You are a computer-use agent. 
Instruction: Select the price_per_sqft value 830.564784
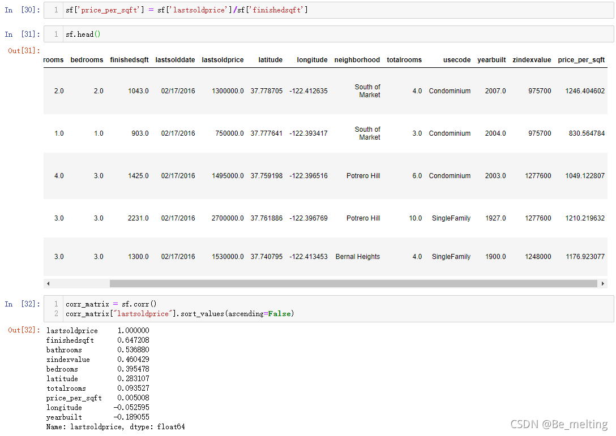click(587, 133)
